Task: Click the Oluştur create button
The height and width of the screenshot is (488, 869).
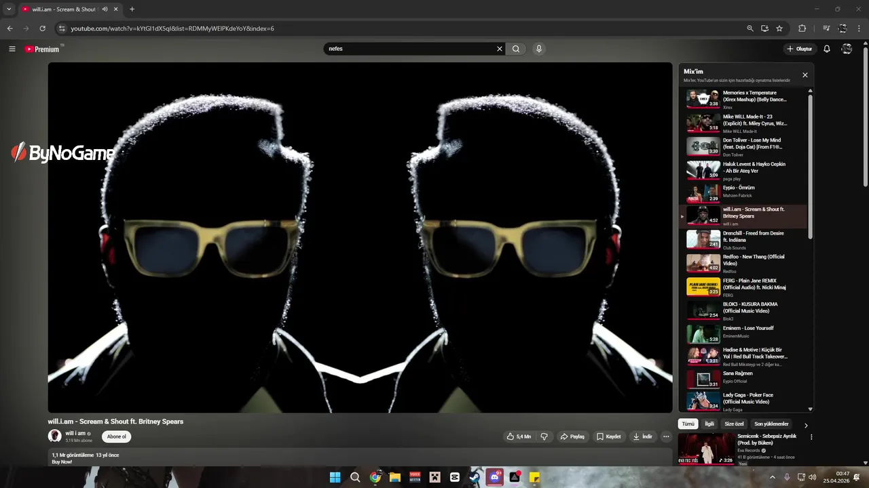Action: (799, 49)
